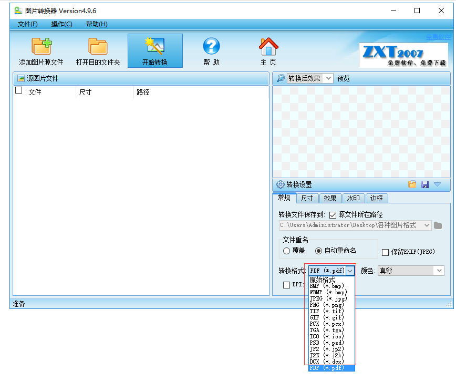Switch to the 常规 tab
Image resolution: width=456 pixels, height=382 pixels.
click(284, 198)
